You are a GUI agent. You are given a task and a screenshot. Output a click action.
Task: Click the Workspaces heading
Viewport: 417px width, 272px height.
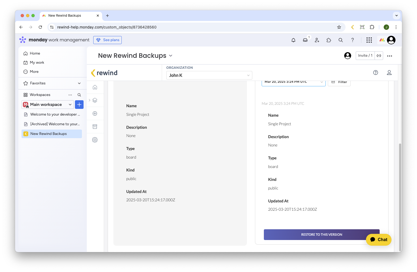click(40, 95)
